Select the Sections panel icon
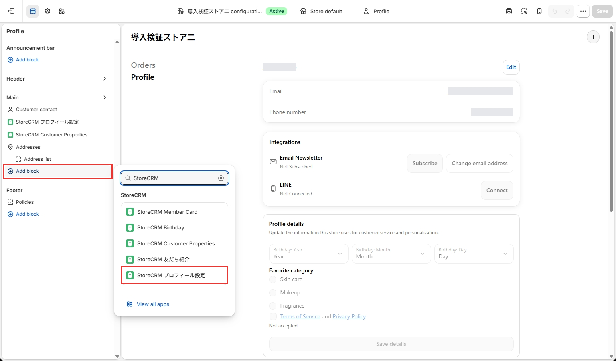616x361 pixels. coord(33,11)
